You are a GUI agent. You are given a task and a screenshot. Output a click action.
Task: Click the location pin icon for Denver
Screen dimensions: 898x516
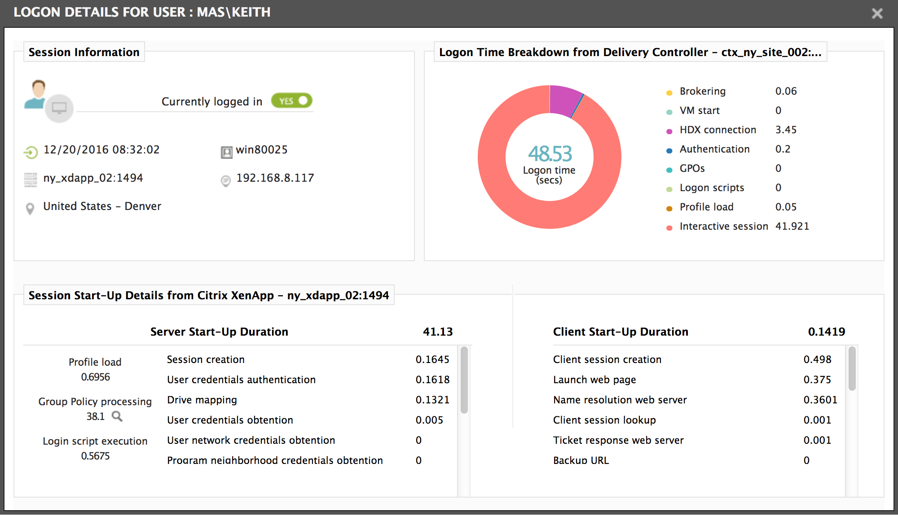coord(30,209)
